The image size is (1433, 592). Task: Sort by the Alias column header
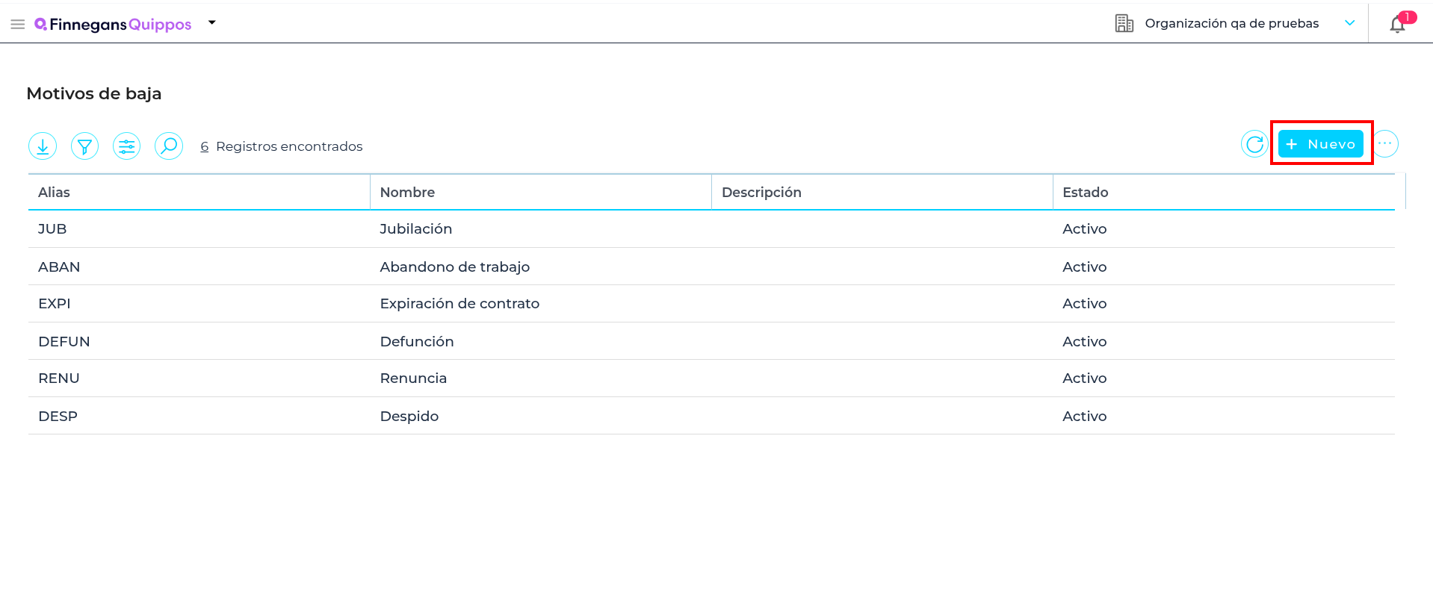(x=54, y=193)
